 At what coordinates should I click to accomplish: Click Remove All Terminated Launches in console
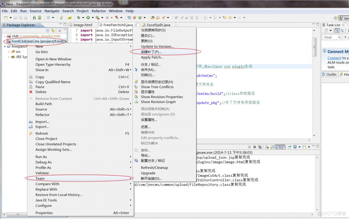click(x=259, y=147)
